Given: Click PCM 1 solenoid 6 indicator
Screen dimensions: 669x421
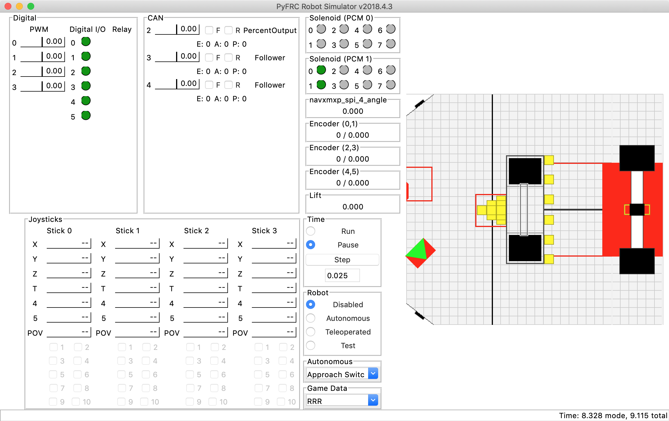Looking at the screenshot, I should point(391,70).
